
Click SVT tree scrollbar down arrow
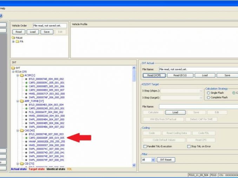134,165
